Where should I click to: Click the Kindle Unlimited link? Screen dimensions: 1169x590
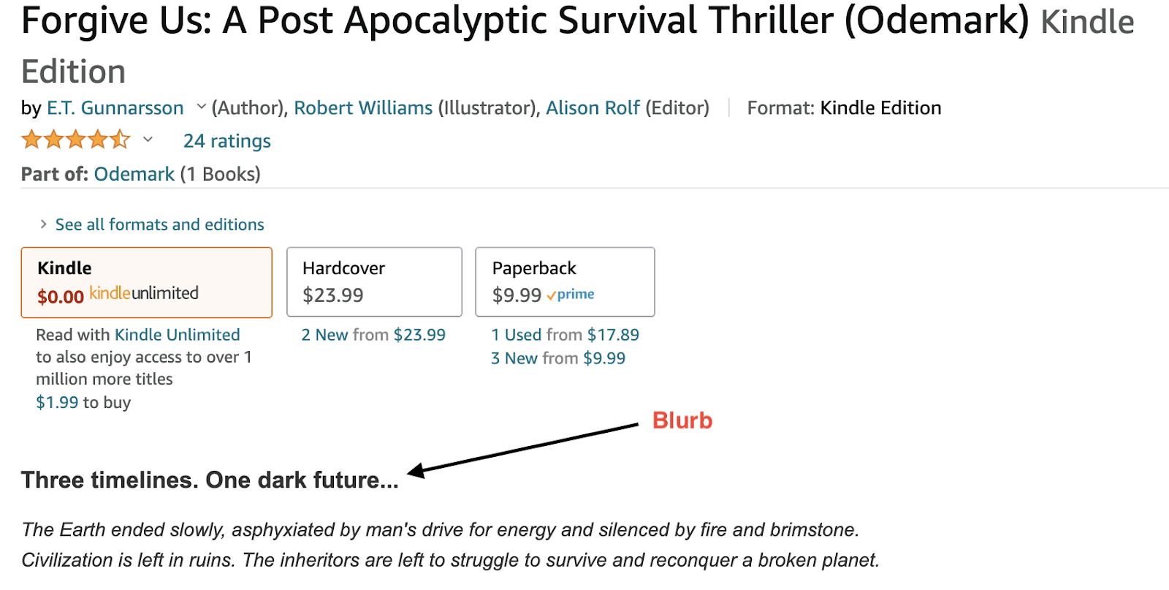pos(178,335)
